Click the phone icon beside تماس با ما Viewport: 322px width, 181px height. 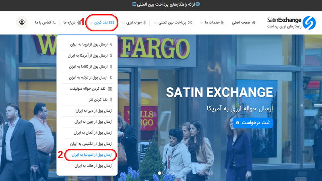click(54, 23)
